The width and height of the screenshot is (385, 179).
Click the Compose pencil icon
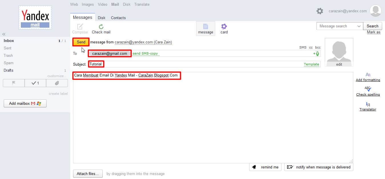pos(80,27)
